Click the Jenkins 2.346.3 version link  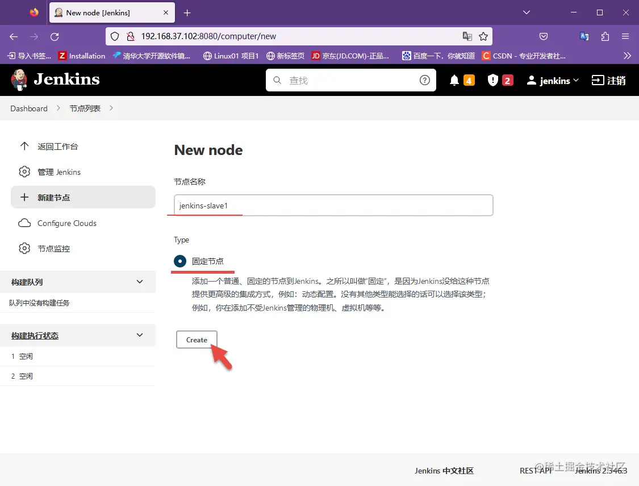[x=601, y=471]
